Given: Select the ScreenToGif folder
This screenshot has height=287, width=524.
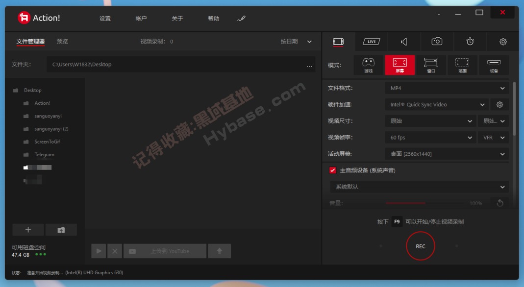Looking at the screenshot, I should (47, 142).
